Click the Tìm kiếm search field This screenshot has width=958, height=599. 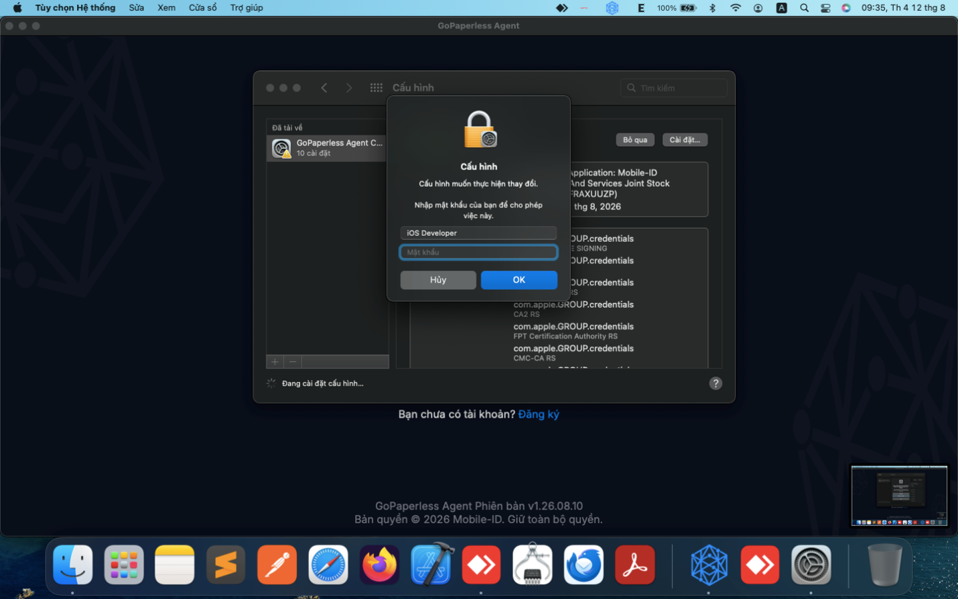pyautogui.click(x=674, y=88)
